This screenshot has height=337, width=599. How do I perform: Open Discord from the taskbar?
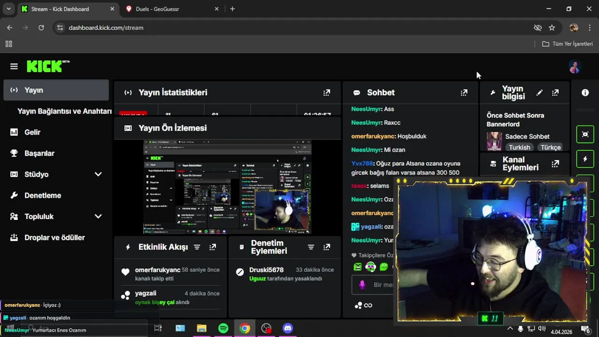288,328
